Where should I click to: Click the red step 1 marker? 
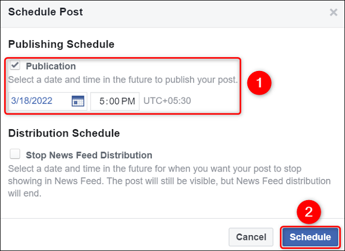[x=259, y=83]
